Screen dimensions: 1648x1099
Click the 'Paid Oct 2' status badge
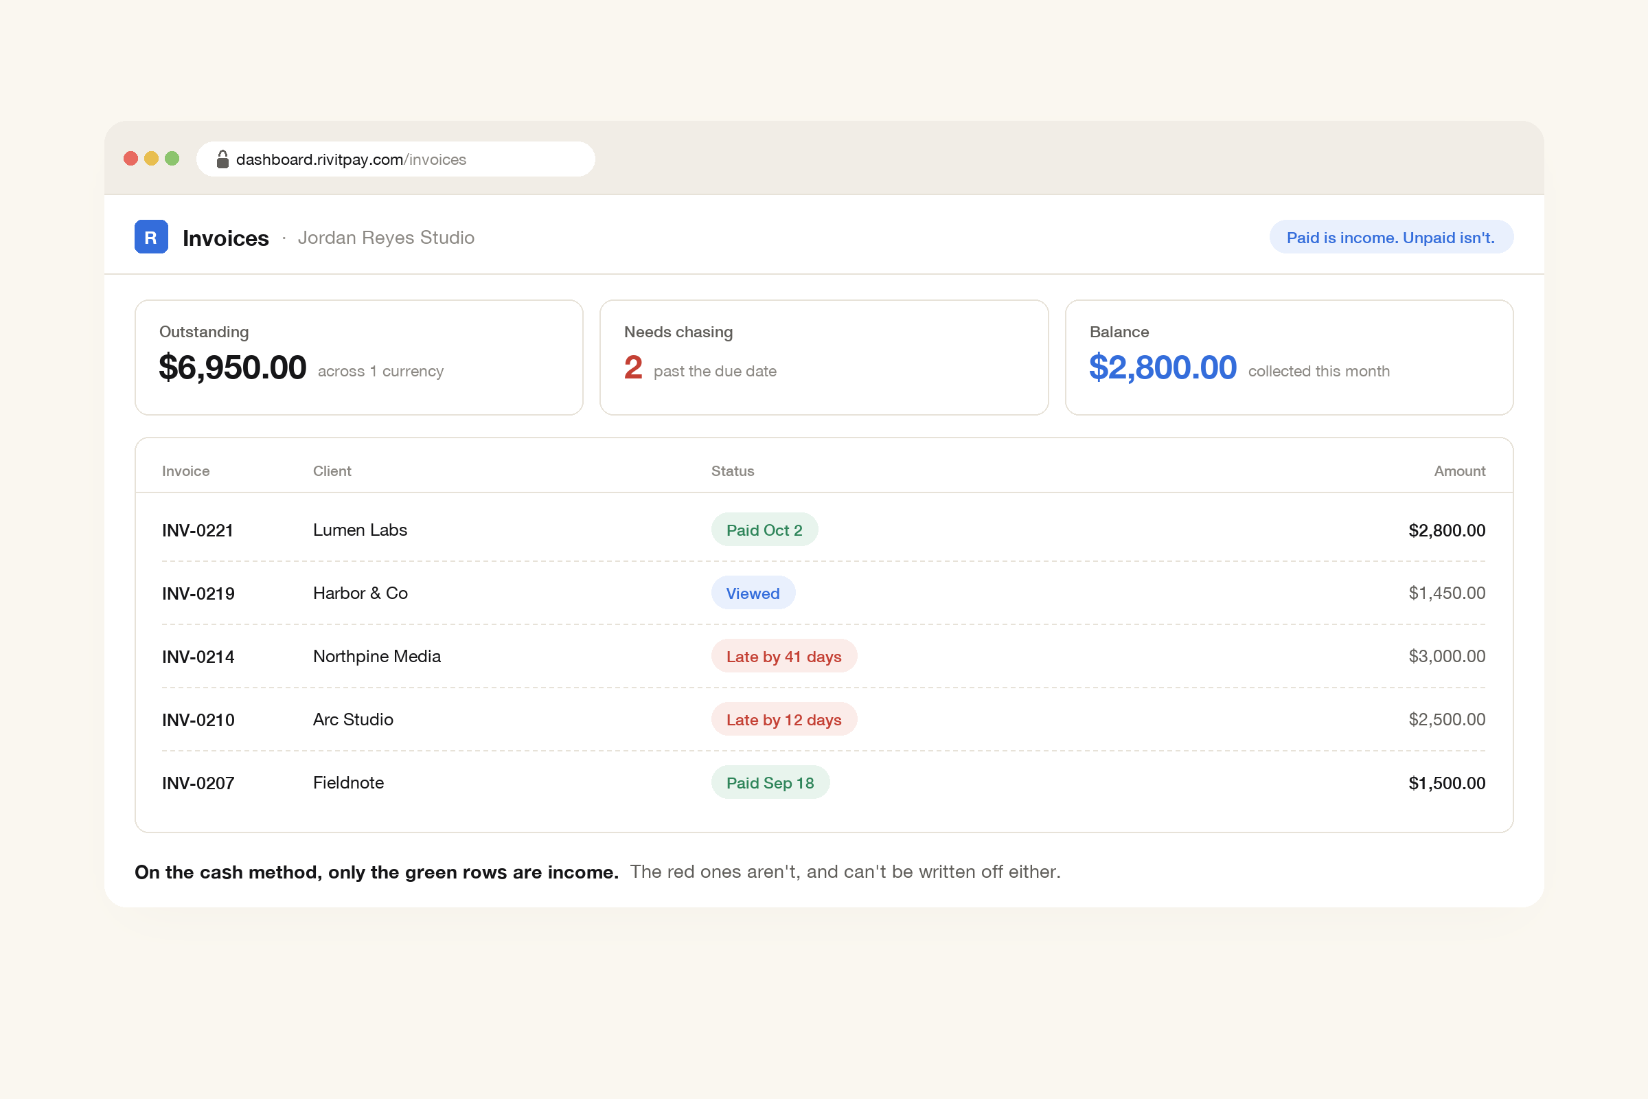[x=764, y=530]
